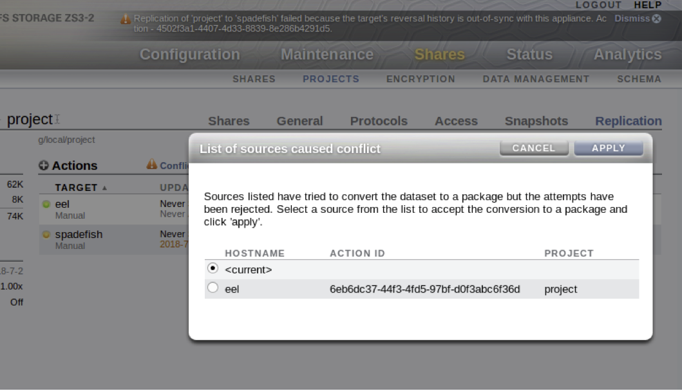Click the HELP link
The height and width of the screenshot is (391, 682).
[x=648, y=5]
